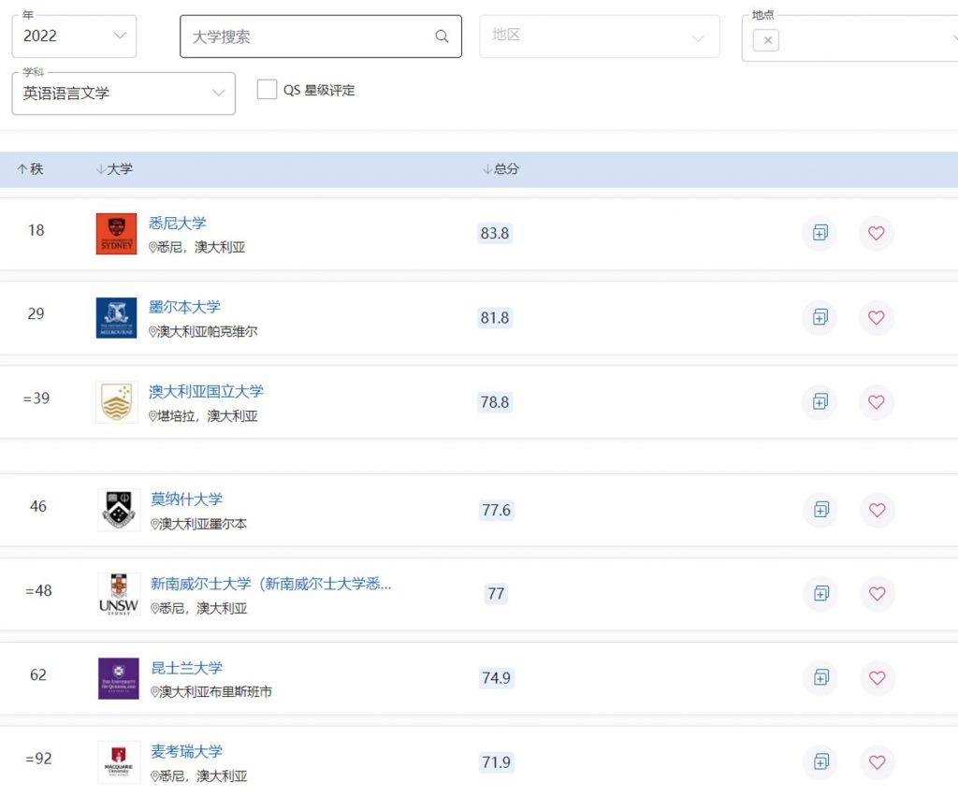Add 莫纳什大学 to comparison list
Viewport: 958px width, 796px height.
(x=821, y=510)
